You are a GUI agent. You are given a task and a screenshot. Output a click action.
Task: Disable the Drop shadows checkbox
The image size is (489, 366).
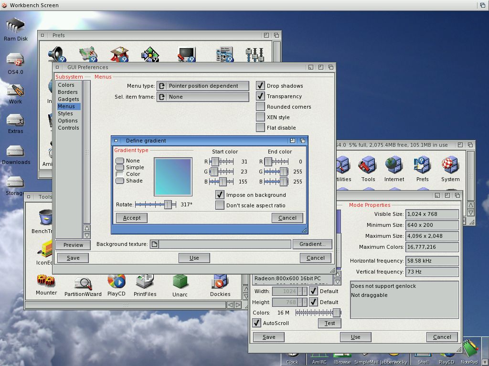260,86
